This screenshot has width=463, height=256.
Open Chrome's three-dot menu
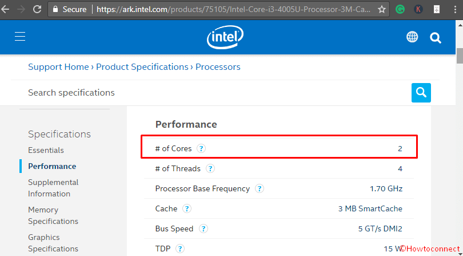pos(455,10)
